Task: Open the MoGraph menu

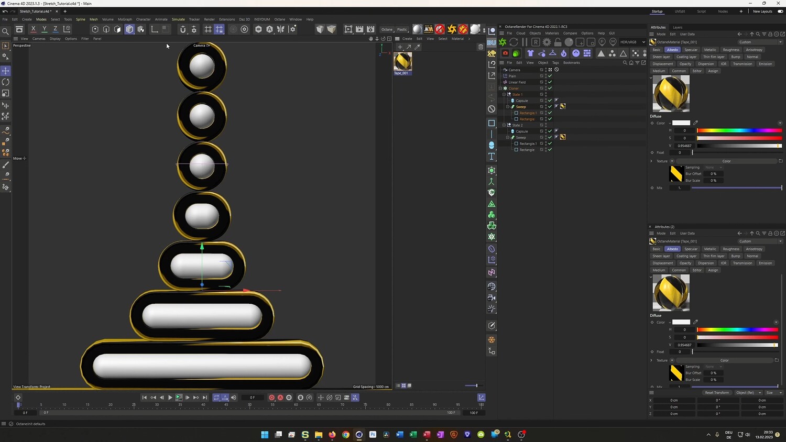Action: point(125,19)
